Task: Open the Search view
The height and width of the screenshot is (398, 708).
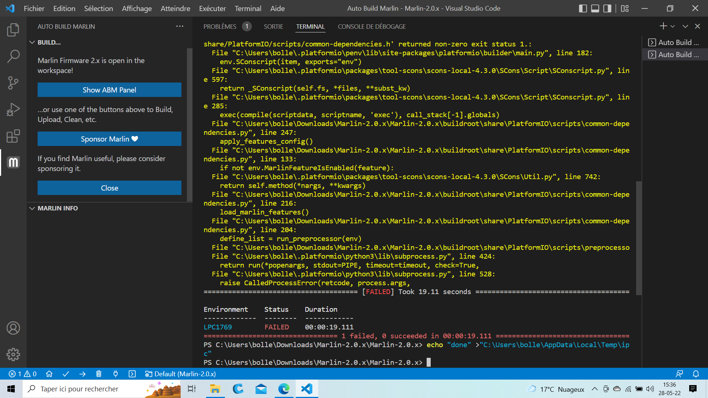Action: point(13,56)
